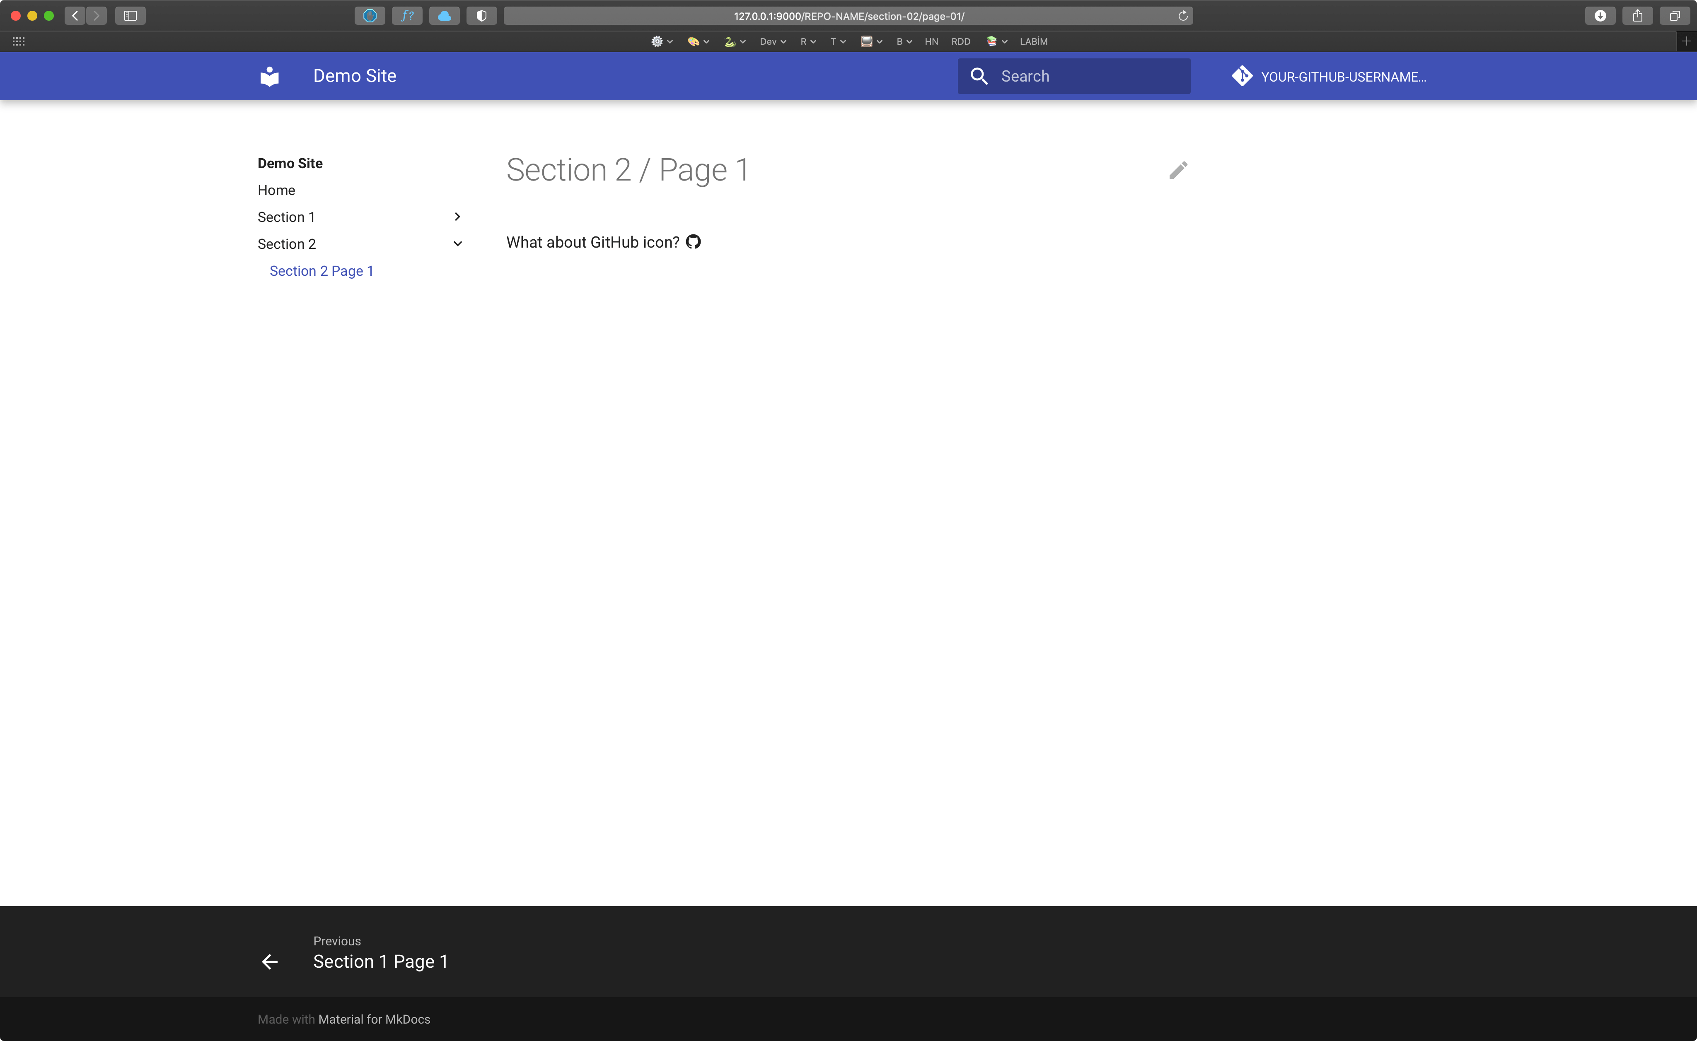Click the magnifier icon in the search box

coord(979,77)
